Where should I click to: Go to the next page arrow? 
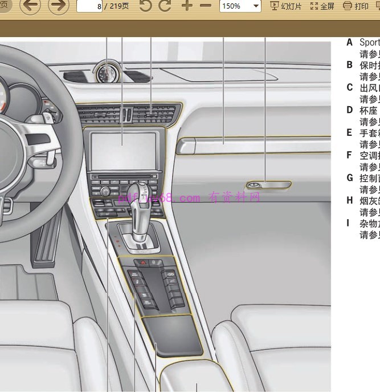(58, 6)
